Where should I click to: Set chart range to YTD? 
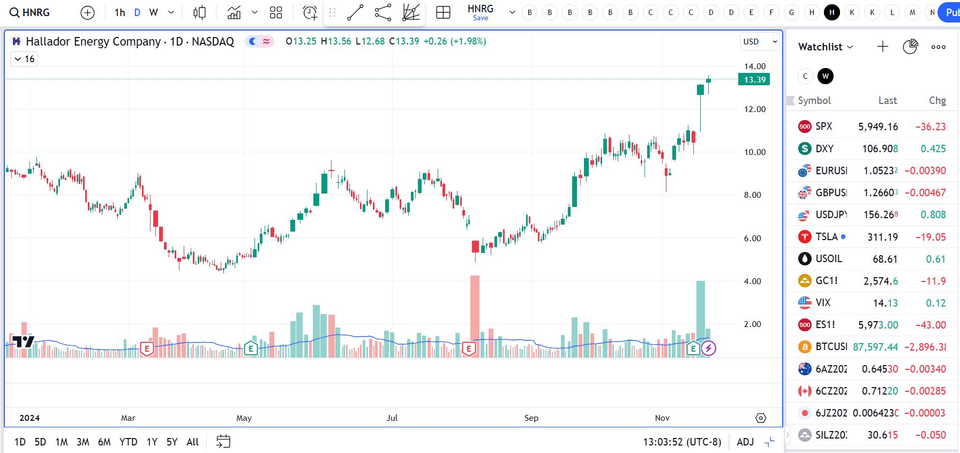[x=128, y=442]
